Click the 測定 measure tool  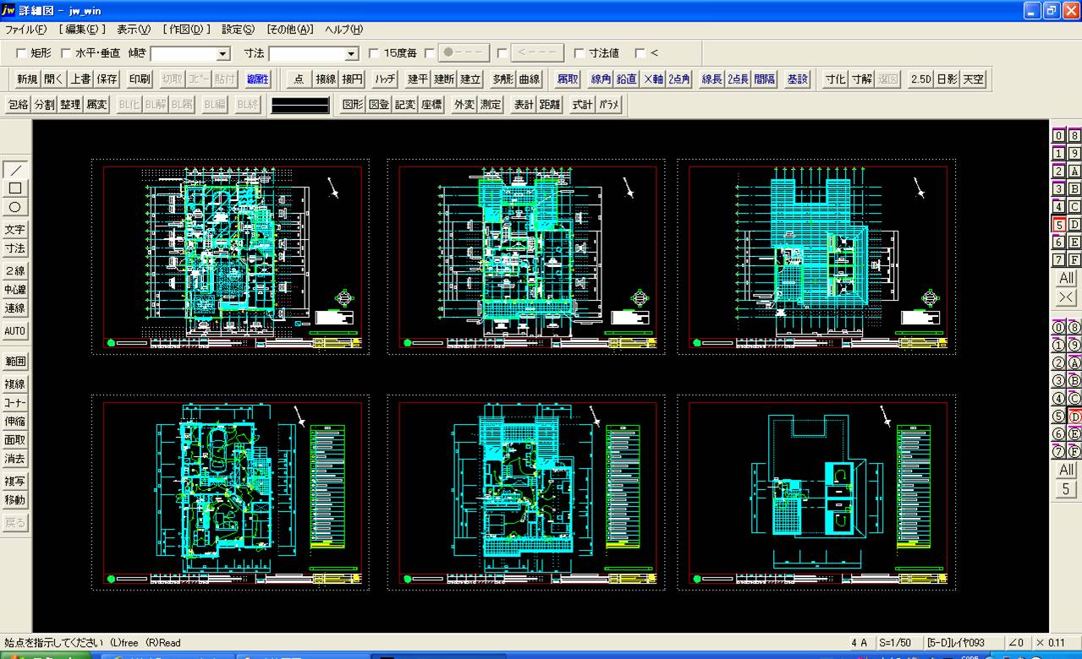[492, 105]
